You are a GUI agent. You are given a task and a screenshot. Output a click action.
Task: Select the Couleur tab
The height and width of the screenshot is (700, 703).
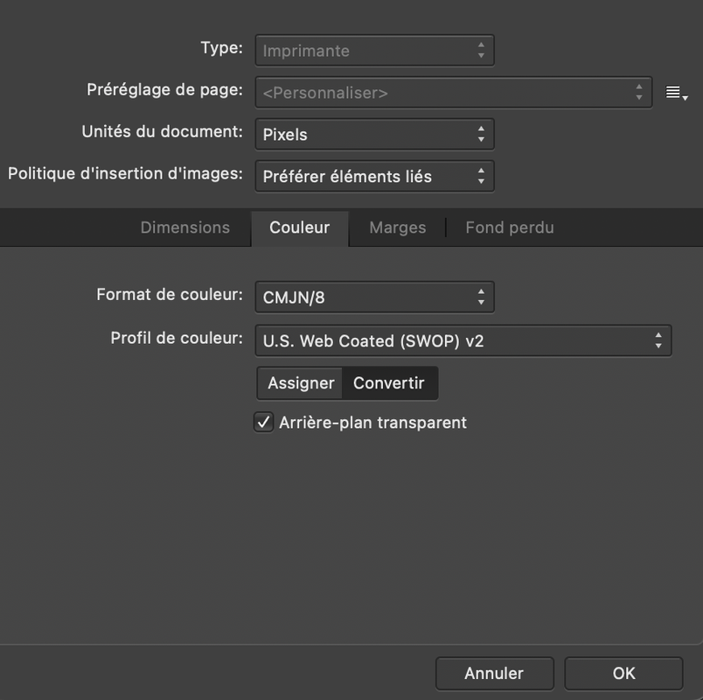(x=300, y=228)
